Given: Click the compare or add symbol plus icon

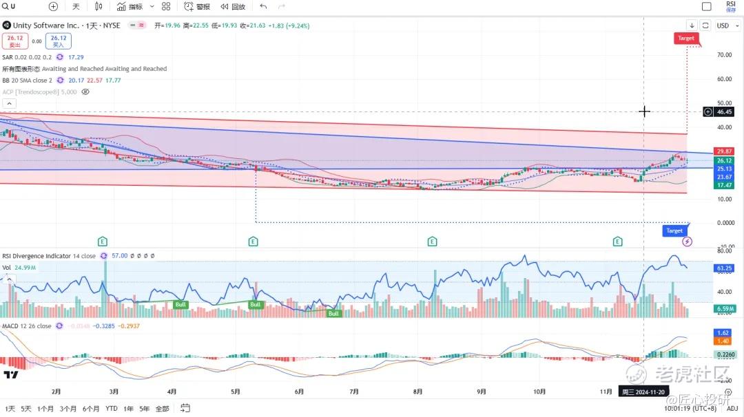Looking at the screenshot, I should (x=53, y=6).
